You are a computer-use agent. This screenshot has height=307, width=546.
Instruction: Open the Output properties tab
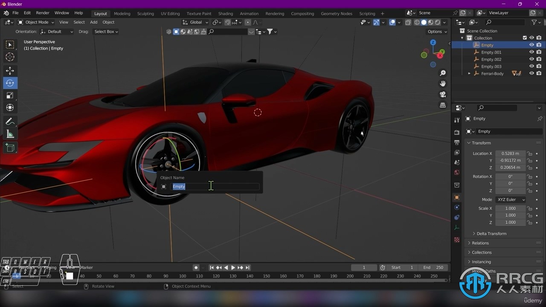(457, 142)
